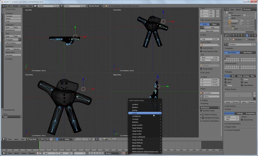Toggle the Names display checkbox

point(226,79)
